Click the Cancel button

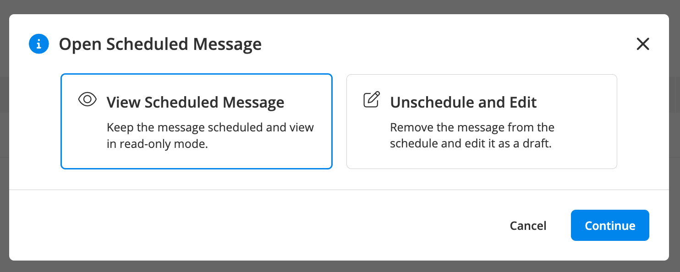[x=528, y=226]
